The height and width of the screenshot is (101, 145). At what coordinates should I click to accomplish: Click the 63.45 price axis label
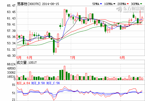tap(11, 12)
